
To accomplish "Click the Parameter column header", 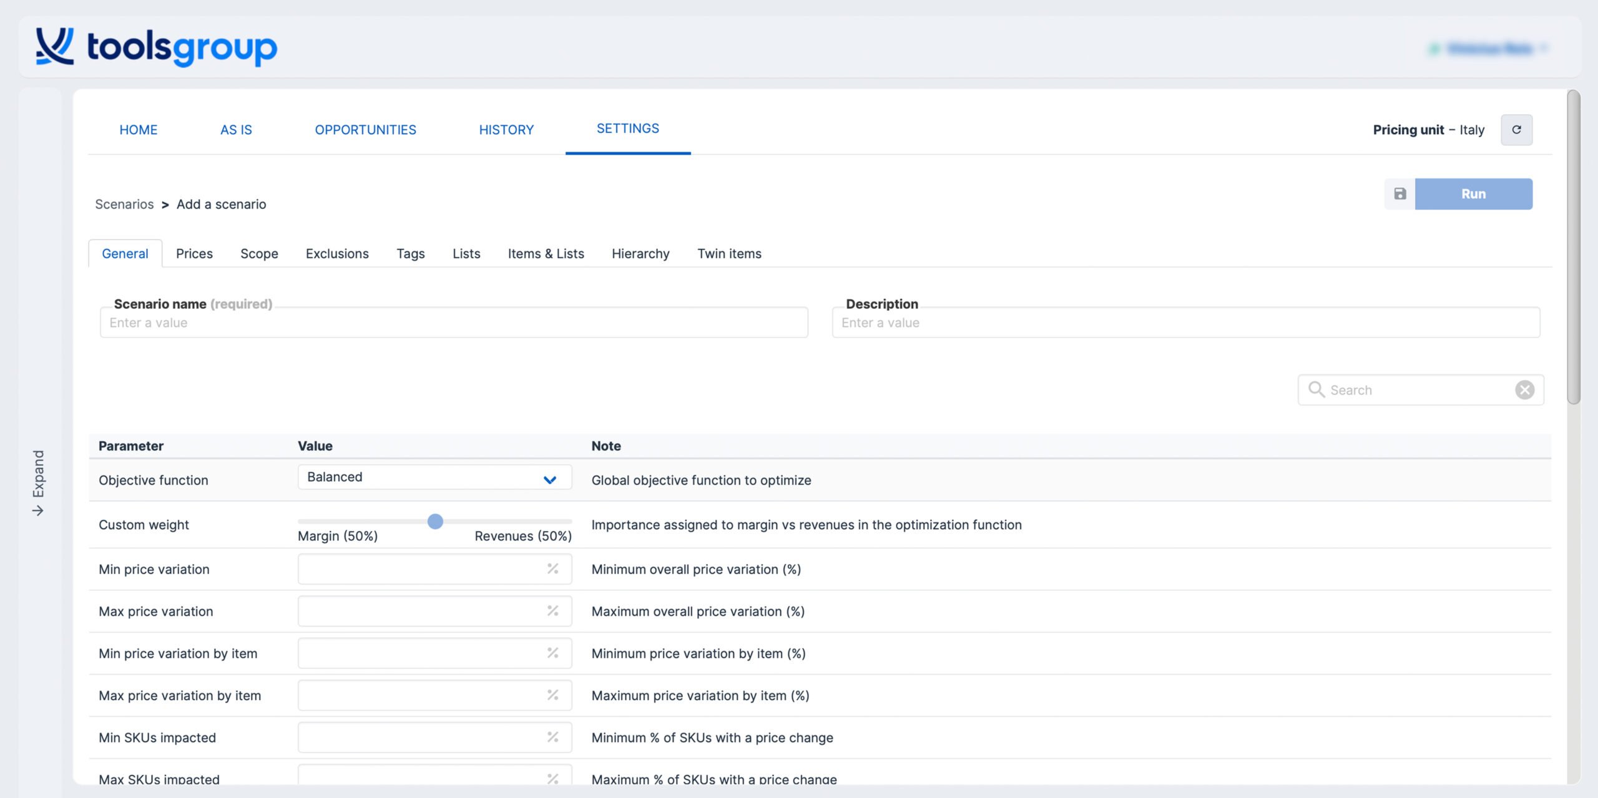I will [131, 445].
